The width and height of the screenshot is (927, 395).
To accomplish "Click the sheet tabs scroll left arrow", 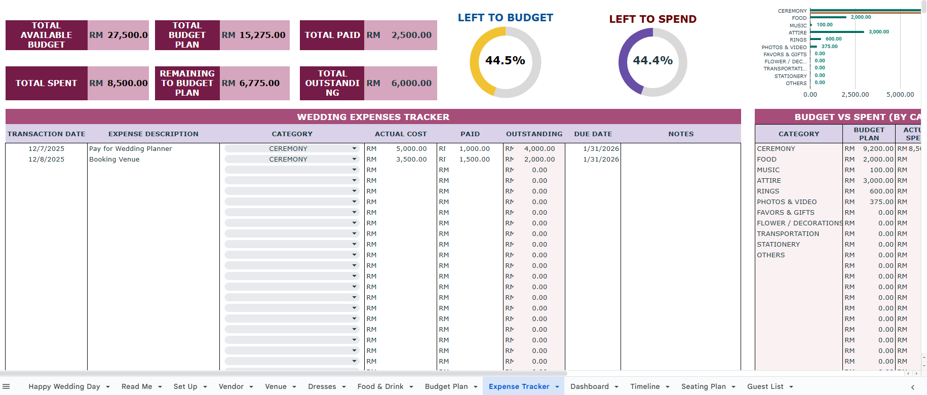I will [912, 387].
